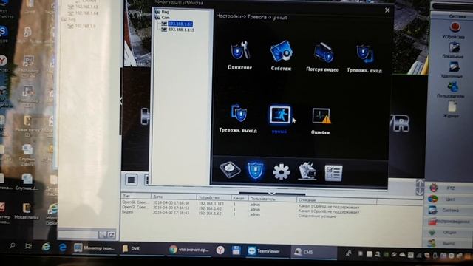This screenshot has height=266, width=473.
Task: Open the Воспроизведение playback section button
Action: (x=450, y=222)
